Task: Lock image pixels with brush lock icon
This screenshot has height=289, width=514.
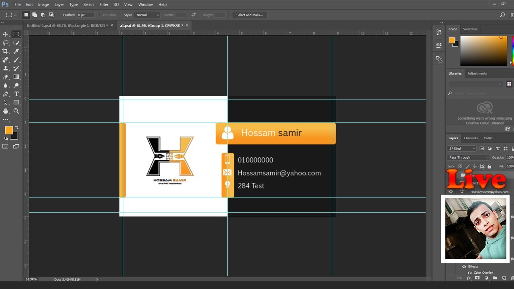Action: [468, 166]
